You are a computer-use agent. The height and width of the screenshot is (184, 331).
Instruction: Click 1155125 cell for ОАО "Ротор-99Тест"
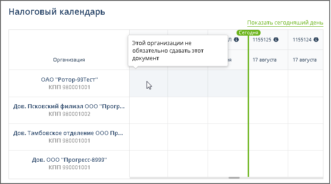pyautogui.click(x=268, y=83)
